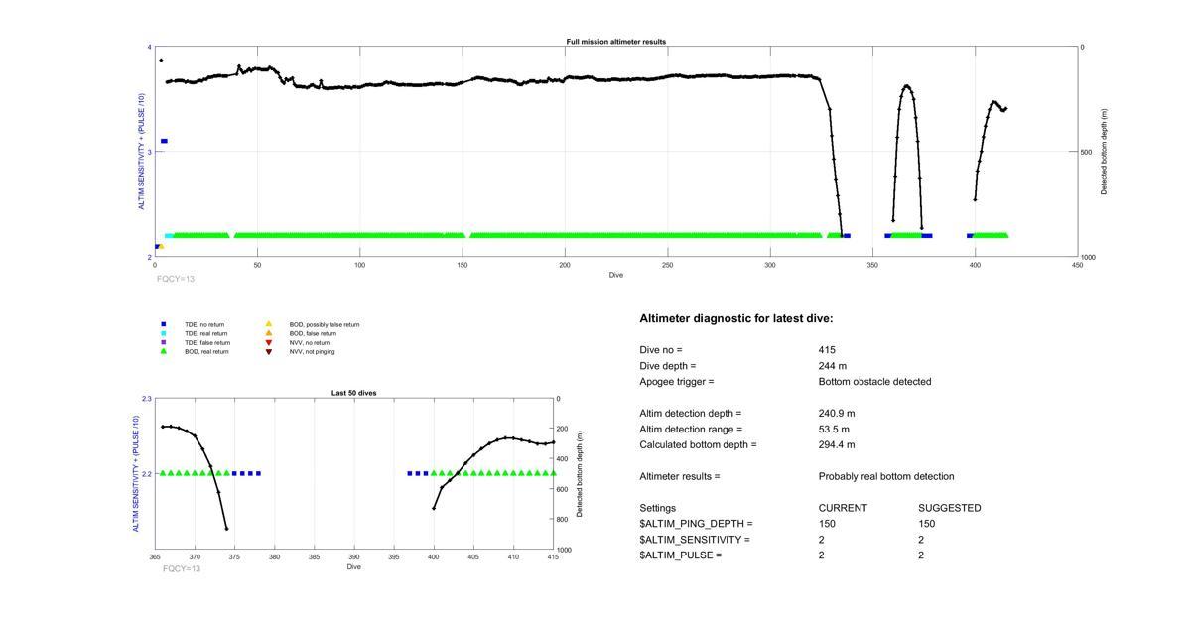The height and width of the screenshot is (617, 1191).
Task: Click the 'Dive depth =' label
Action: click(668, 366)
